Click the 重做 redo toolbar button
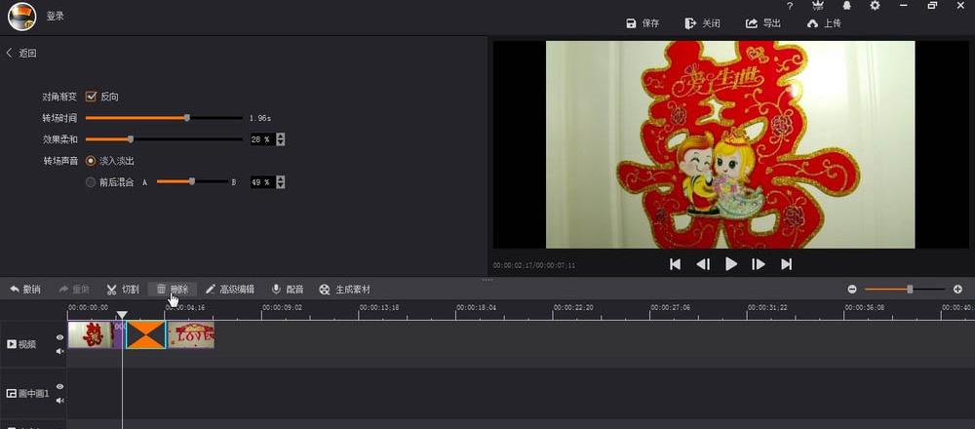Screen dimensions: 975x429 [x=74, y=290]
